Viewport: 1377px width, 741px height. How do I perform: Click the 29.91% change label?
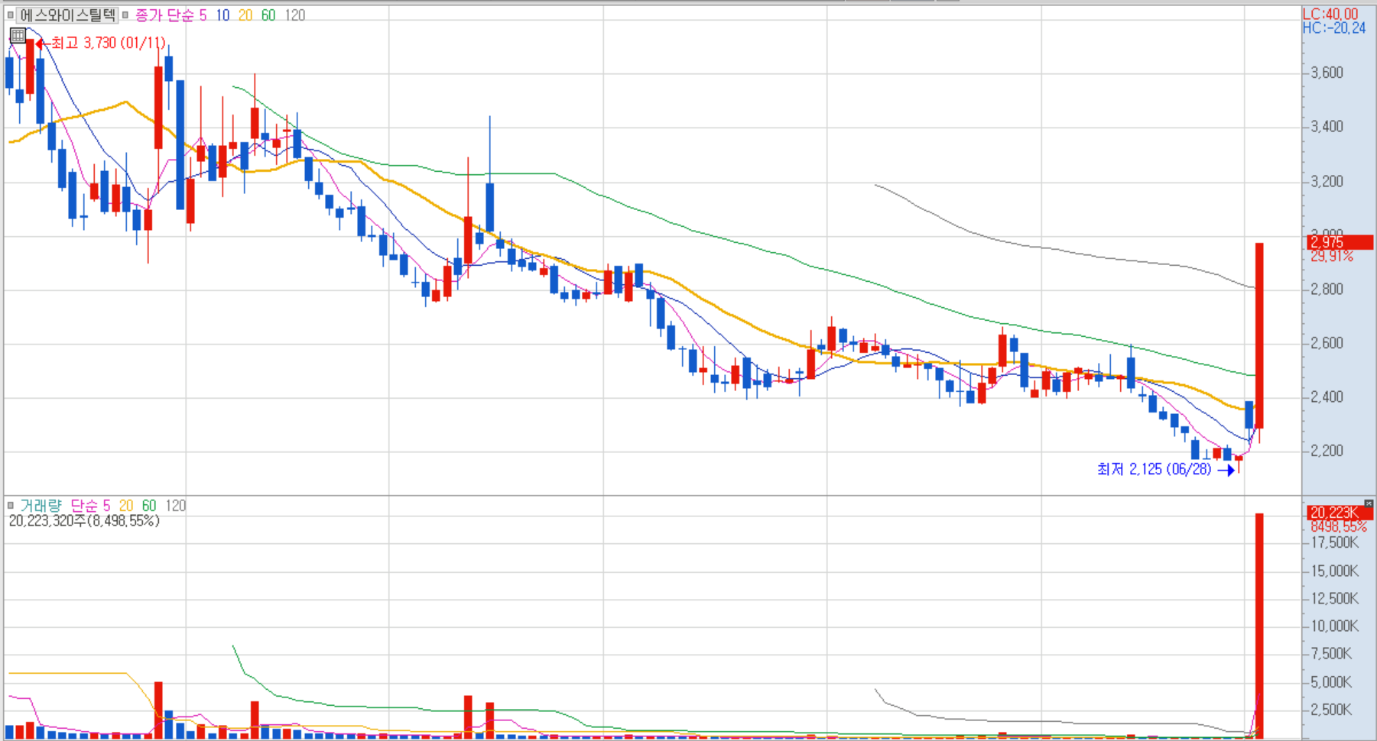(1332, 257)
